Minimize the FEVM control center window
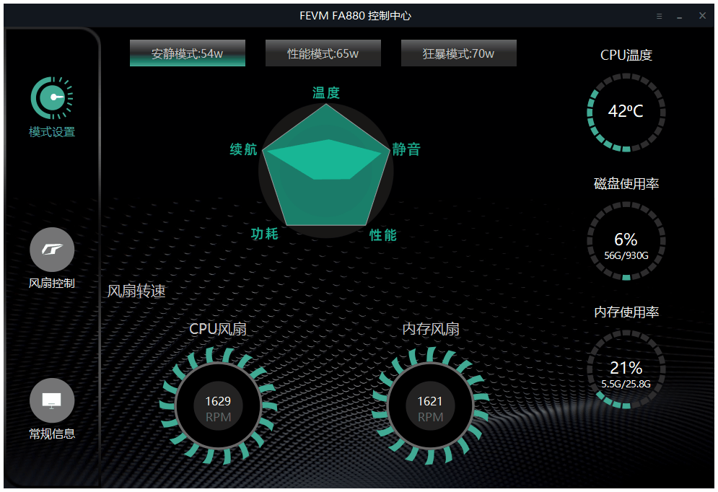 point(680,16)
